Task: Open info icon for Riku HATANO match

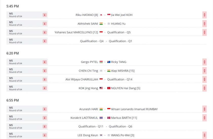Action: 45,15
